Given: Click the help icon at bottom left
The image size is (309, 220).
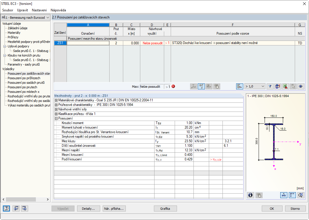Looking at the screenshot, I should pyautogui.click(x=6, y=208).
